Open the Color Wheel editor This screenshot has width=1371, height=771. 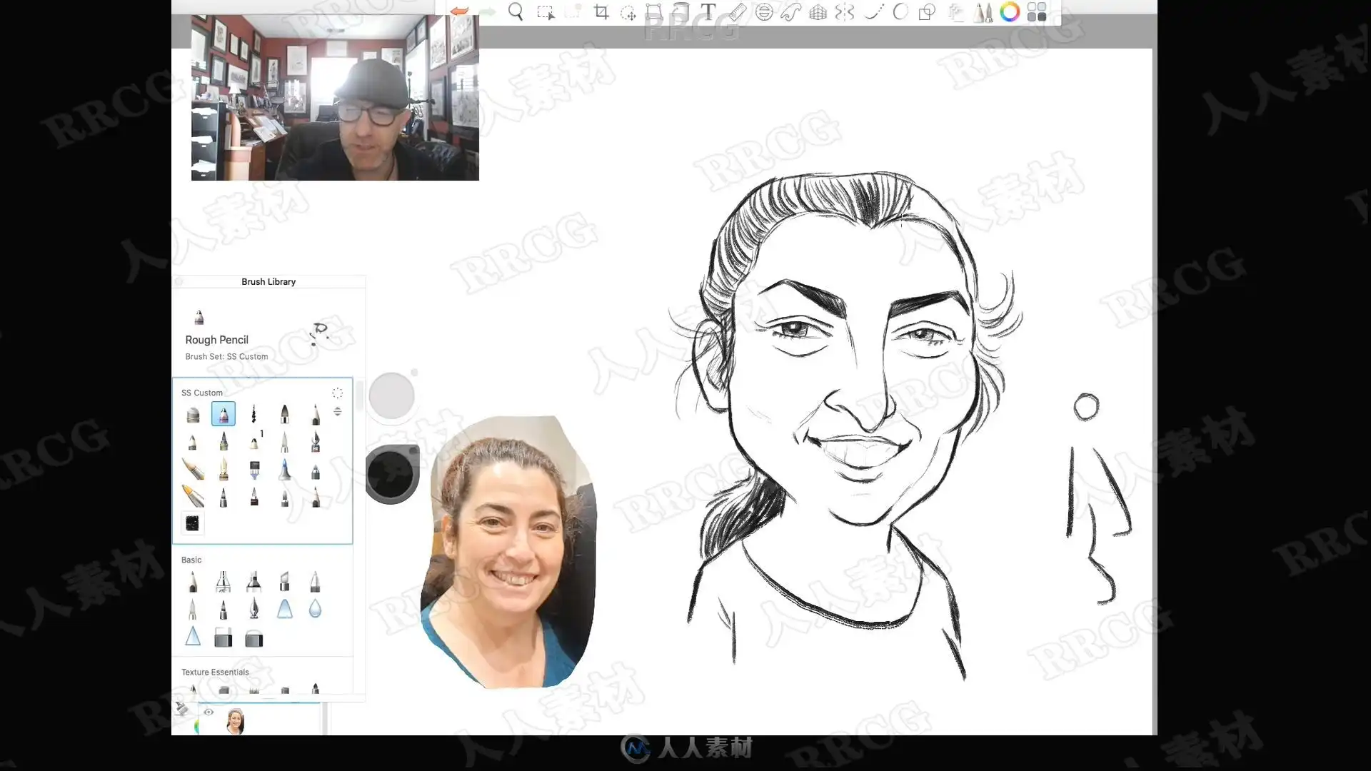(x=1010, y=11)
